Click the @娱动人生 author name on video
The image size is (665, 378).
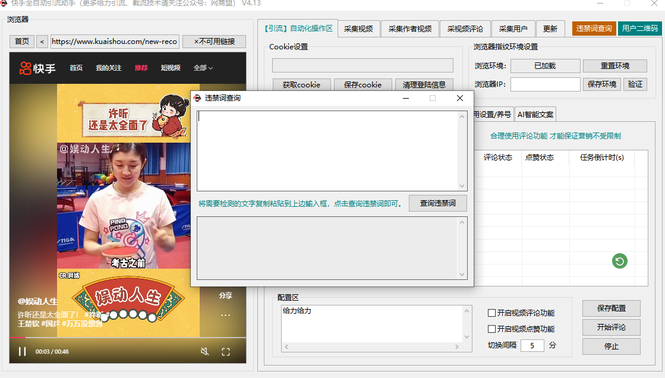click(x=37, y=301)
